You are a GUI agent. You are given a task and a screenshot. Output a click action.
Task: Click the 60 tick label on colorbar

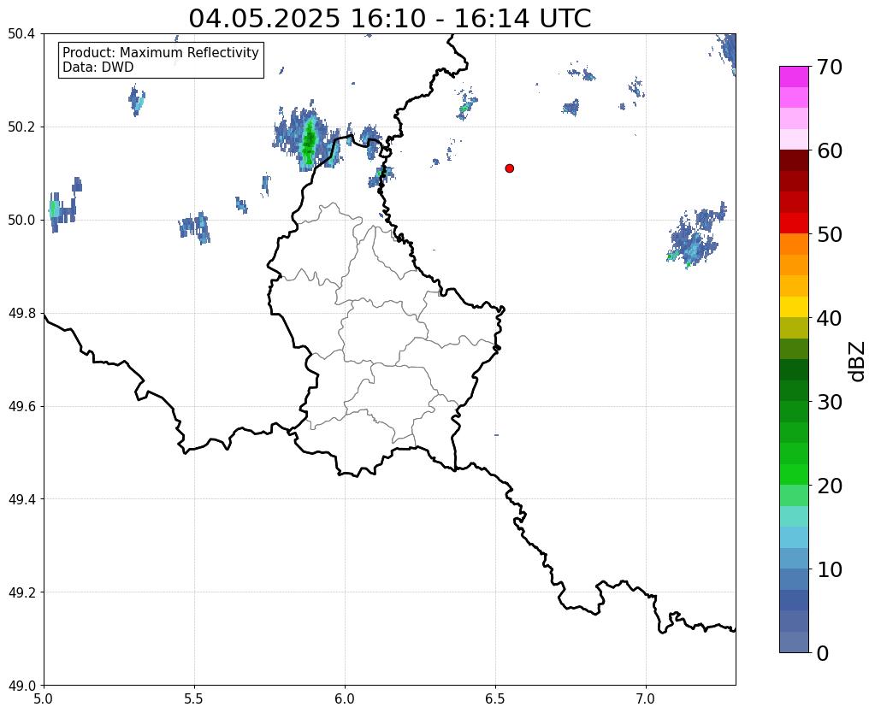pos(830,150)
